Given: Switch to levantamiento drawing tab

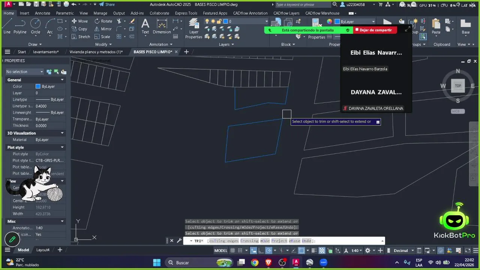Looking at the screenshot, I should (46, 52).
